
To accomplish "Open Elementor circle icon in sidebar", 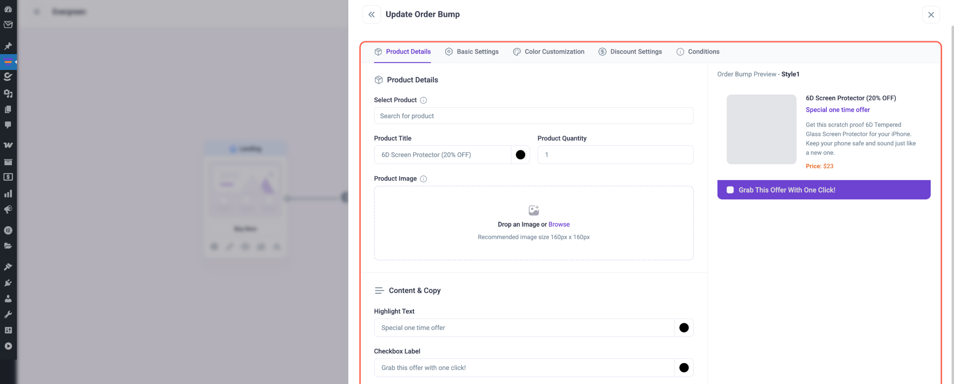I will pyautogui.click(x=8, y=230).
